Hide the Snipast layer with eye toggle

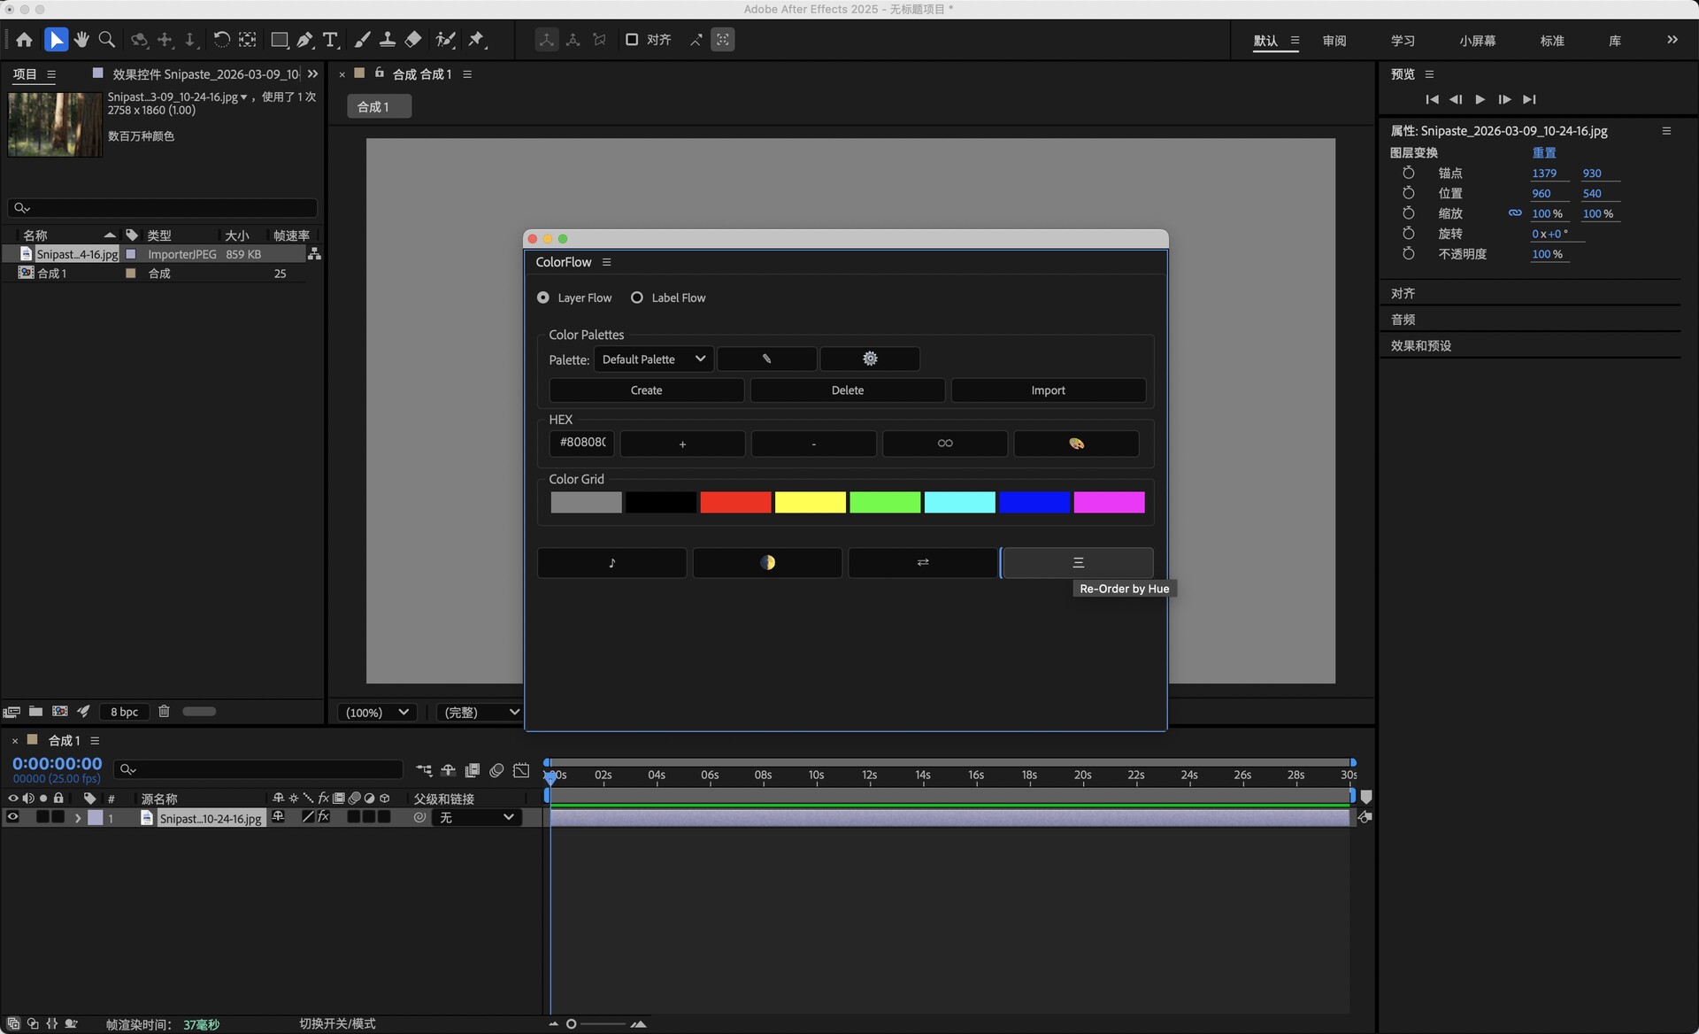pos(12,817)
